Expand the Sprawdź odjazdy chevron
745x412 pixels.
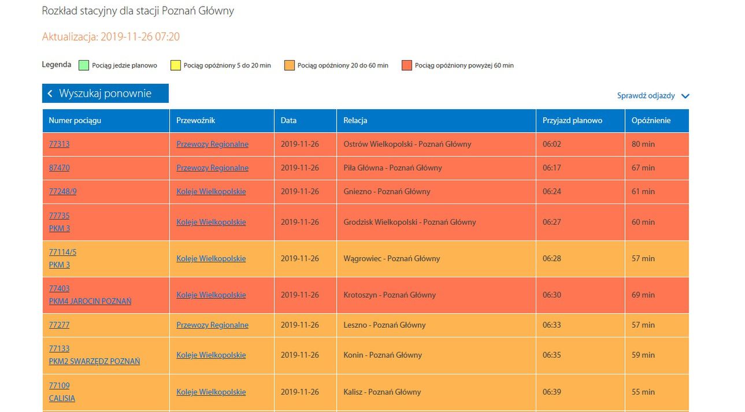[x=685, y=96]
